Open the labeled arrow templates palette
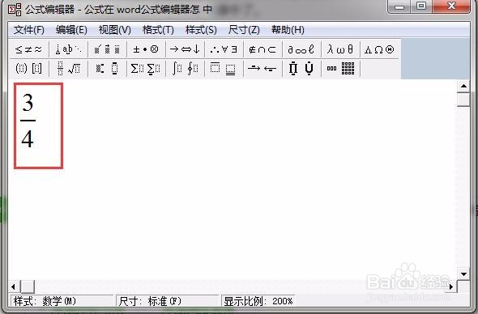 coord(262,68)
